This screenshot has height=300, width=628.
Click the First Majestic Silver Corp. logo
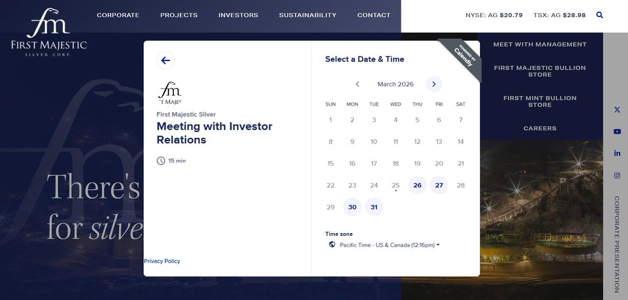(49, 32)
